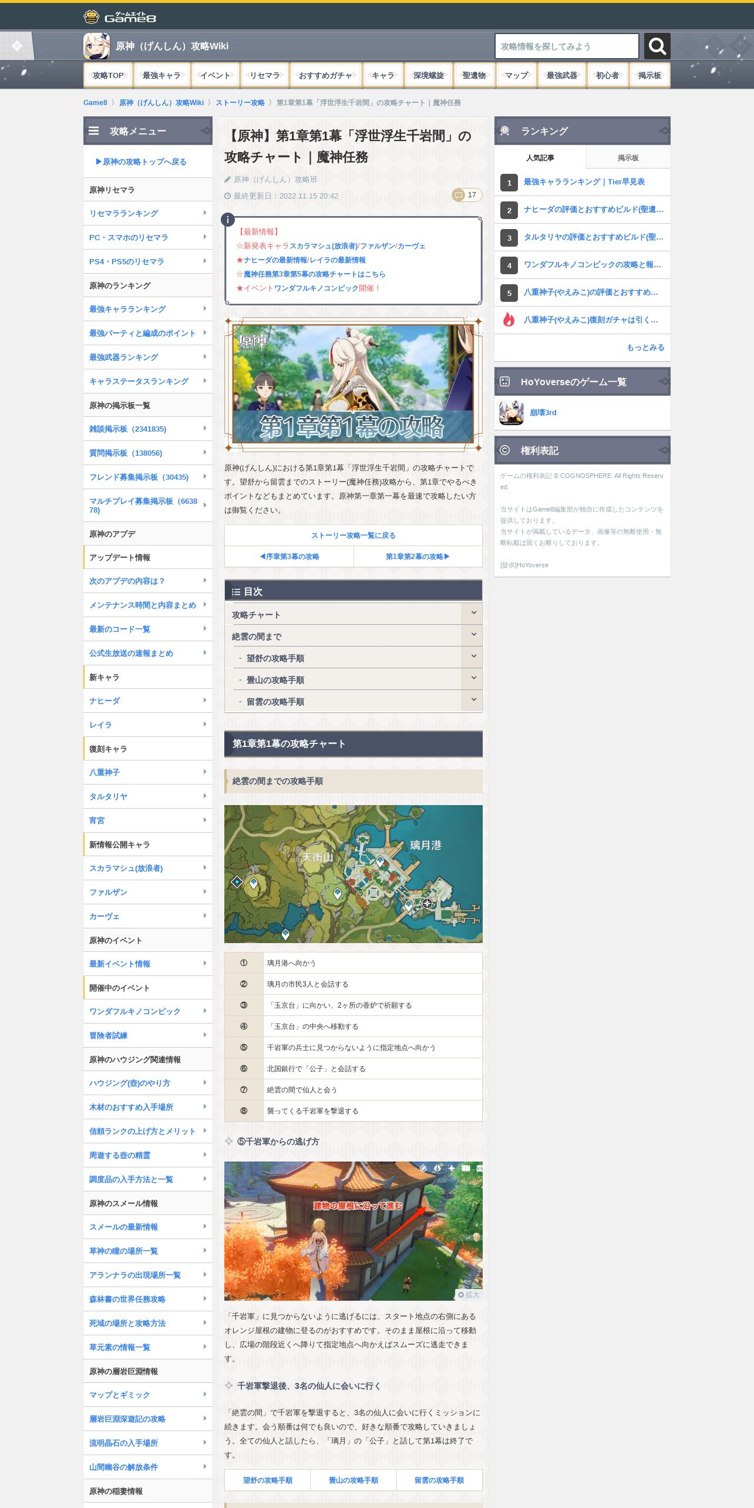Click the hamburger icon of 攻略メニュー
Viewport: 754px width, 1508px height.
(x=94, y=131)
